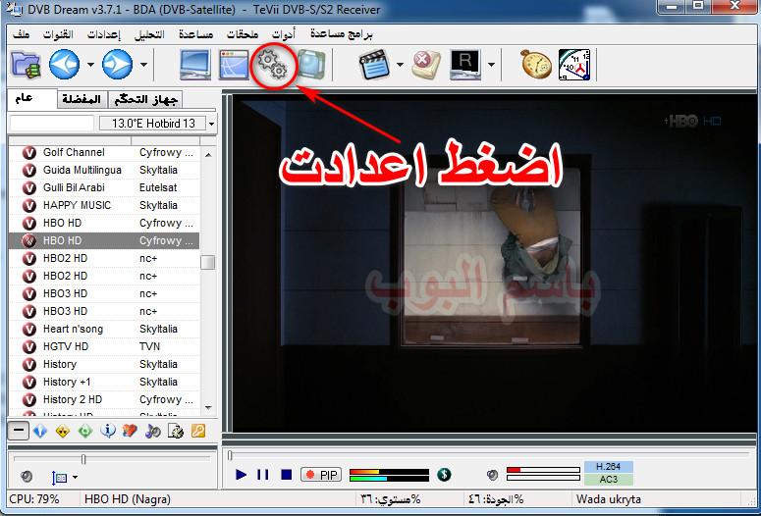This screenshot has width=761, height=516.
Task: Toggle the speaker mute beside red level bar
Action: 493,475
